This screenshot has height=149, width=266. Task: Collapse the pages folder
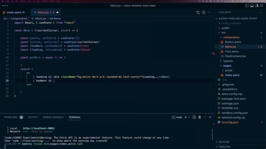coord(227,66)
